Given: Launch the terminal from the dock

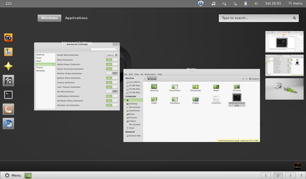Looking at the screenshot, I should click(x=8, y=95).
